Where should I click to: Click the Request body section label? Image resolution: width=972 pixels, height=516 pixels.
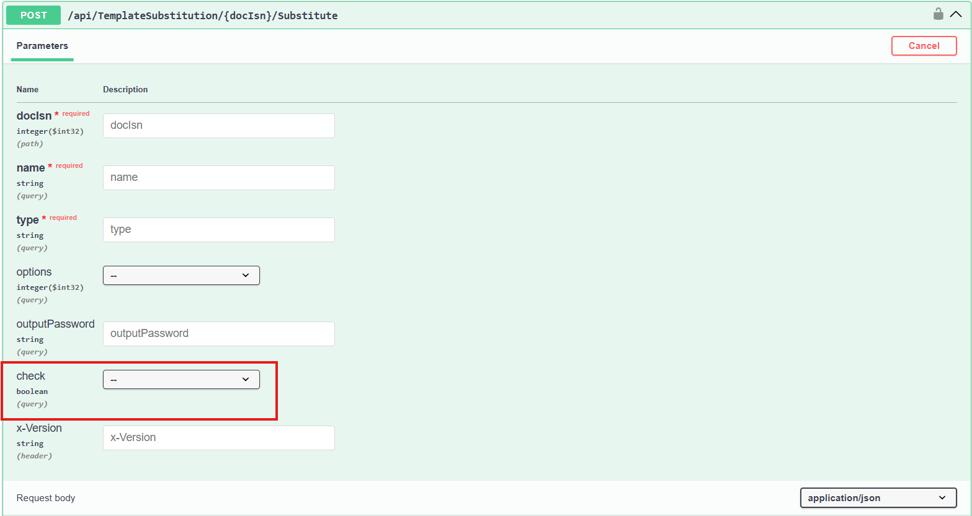click(x=45, y=497)
